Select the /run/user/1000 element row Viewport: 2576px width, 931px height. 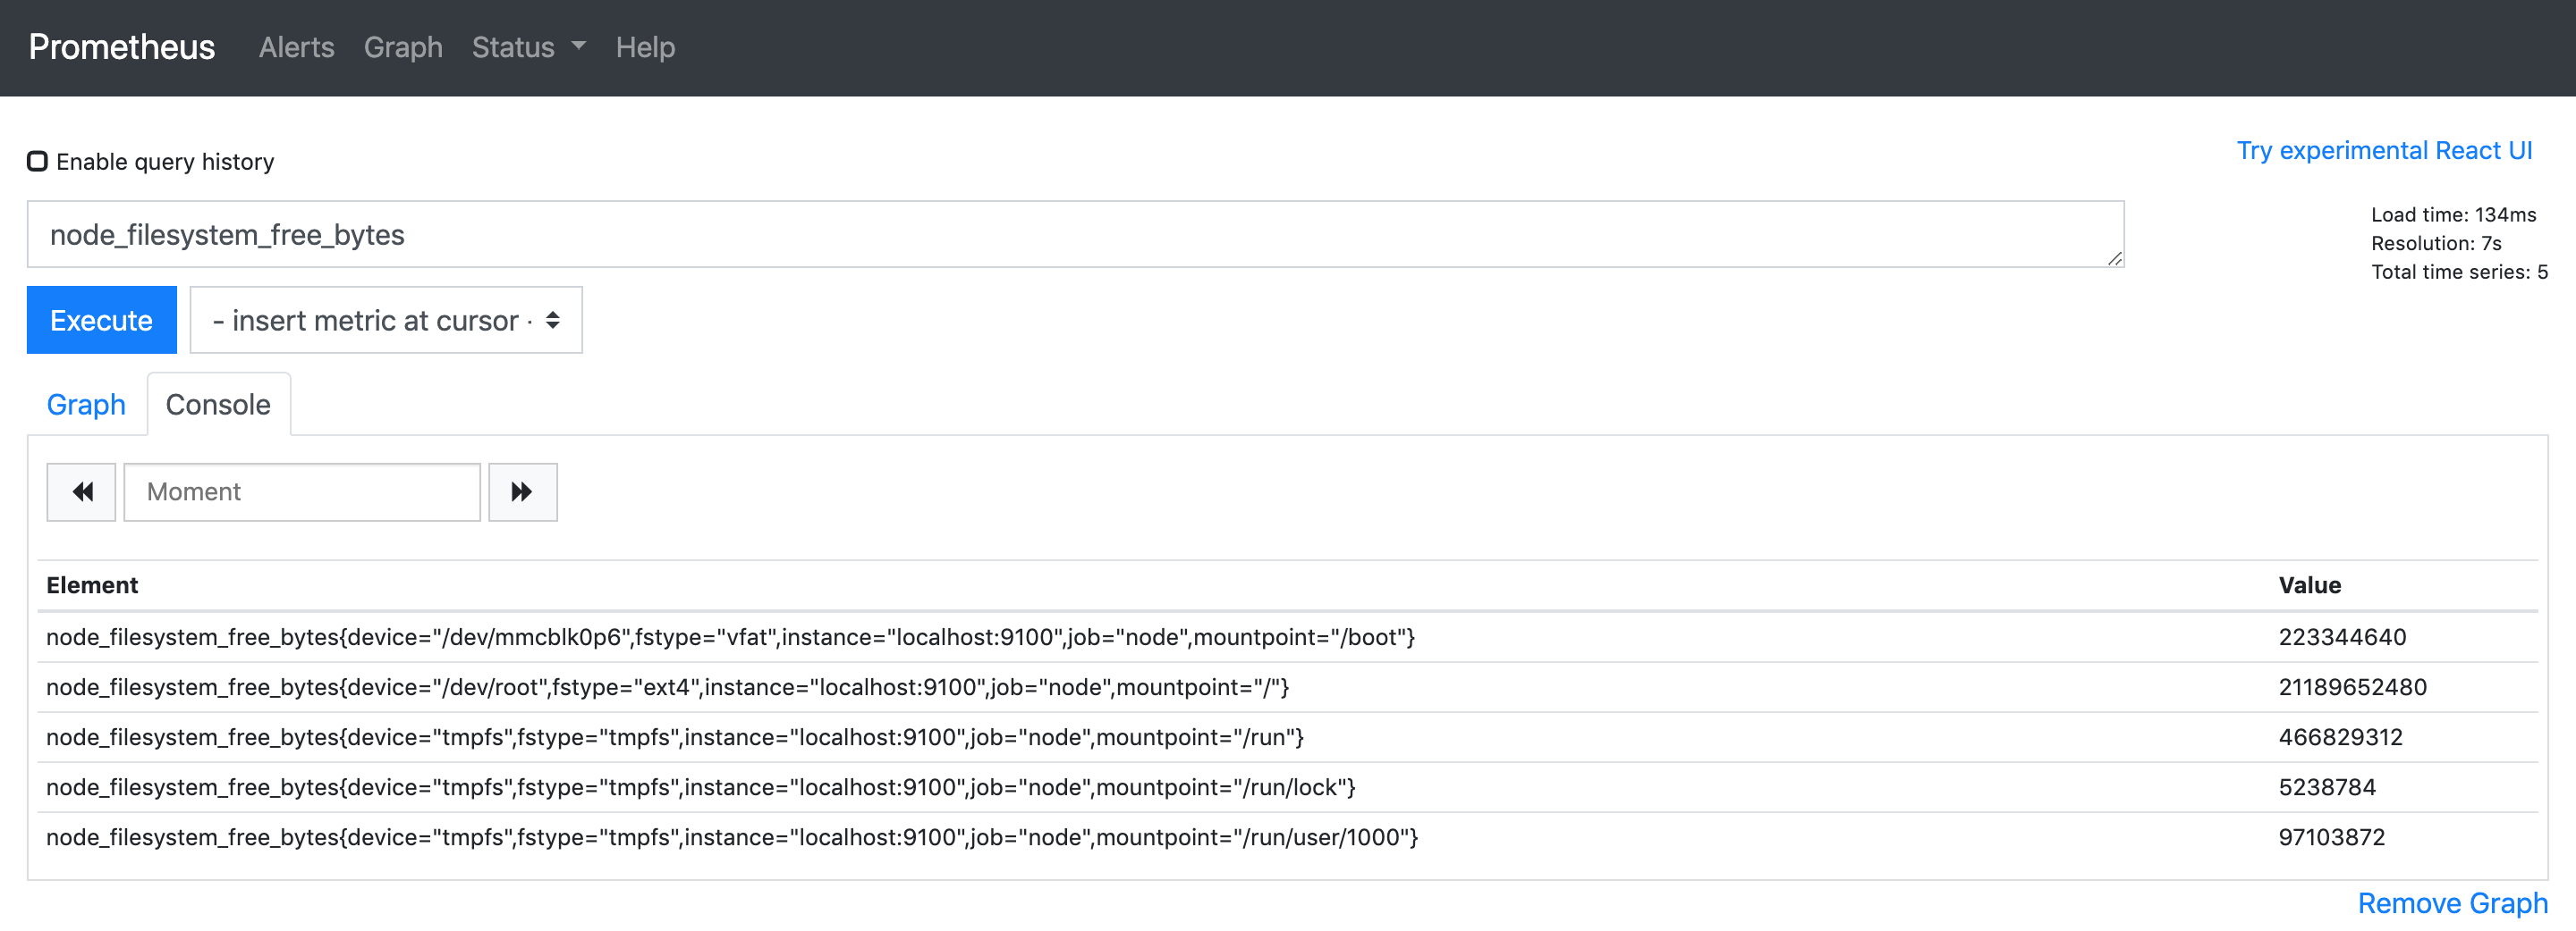[1288, 837]
